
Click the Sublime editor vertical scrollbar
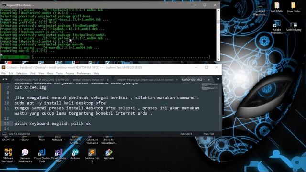[x=220, y=105]
